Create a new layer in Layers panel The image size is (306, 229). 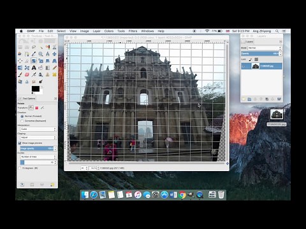click(x=244, y=99)
